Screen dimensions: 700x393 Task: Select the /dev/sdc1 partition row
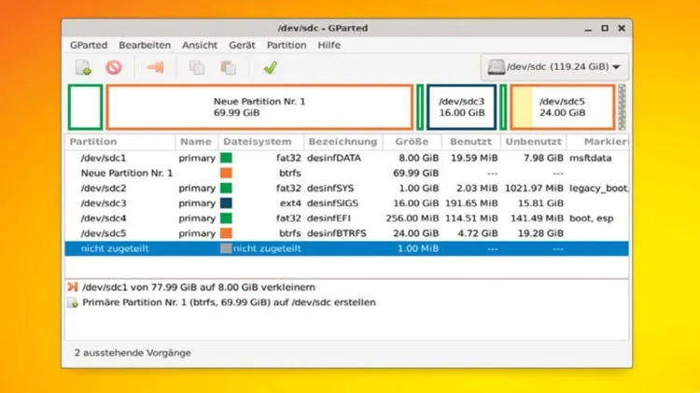coord(346,158)
